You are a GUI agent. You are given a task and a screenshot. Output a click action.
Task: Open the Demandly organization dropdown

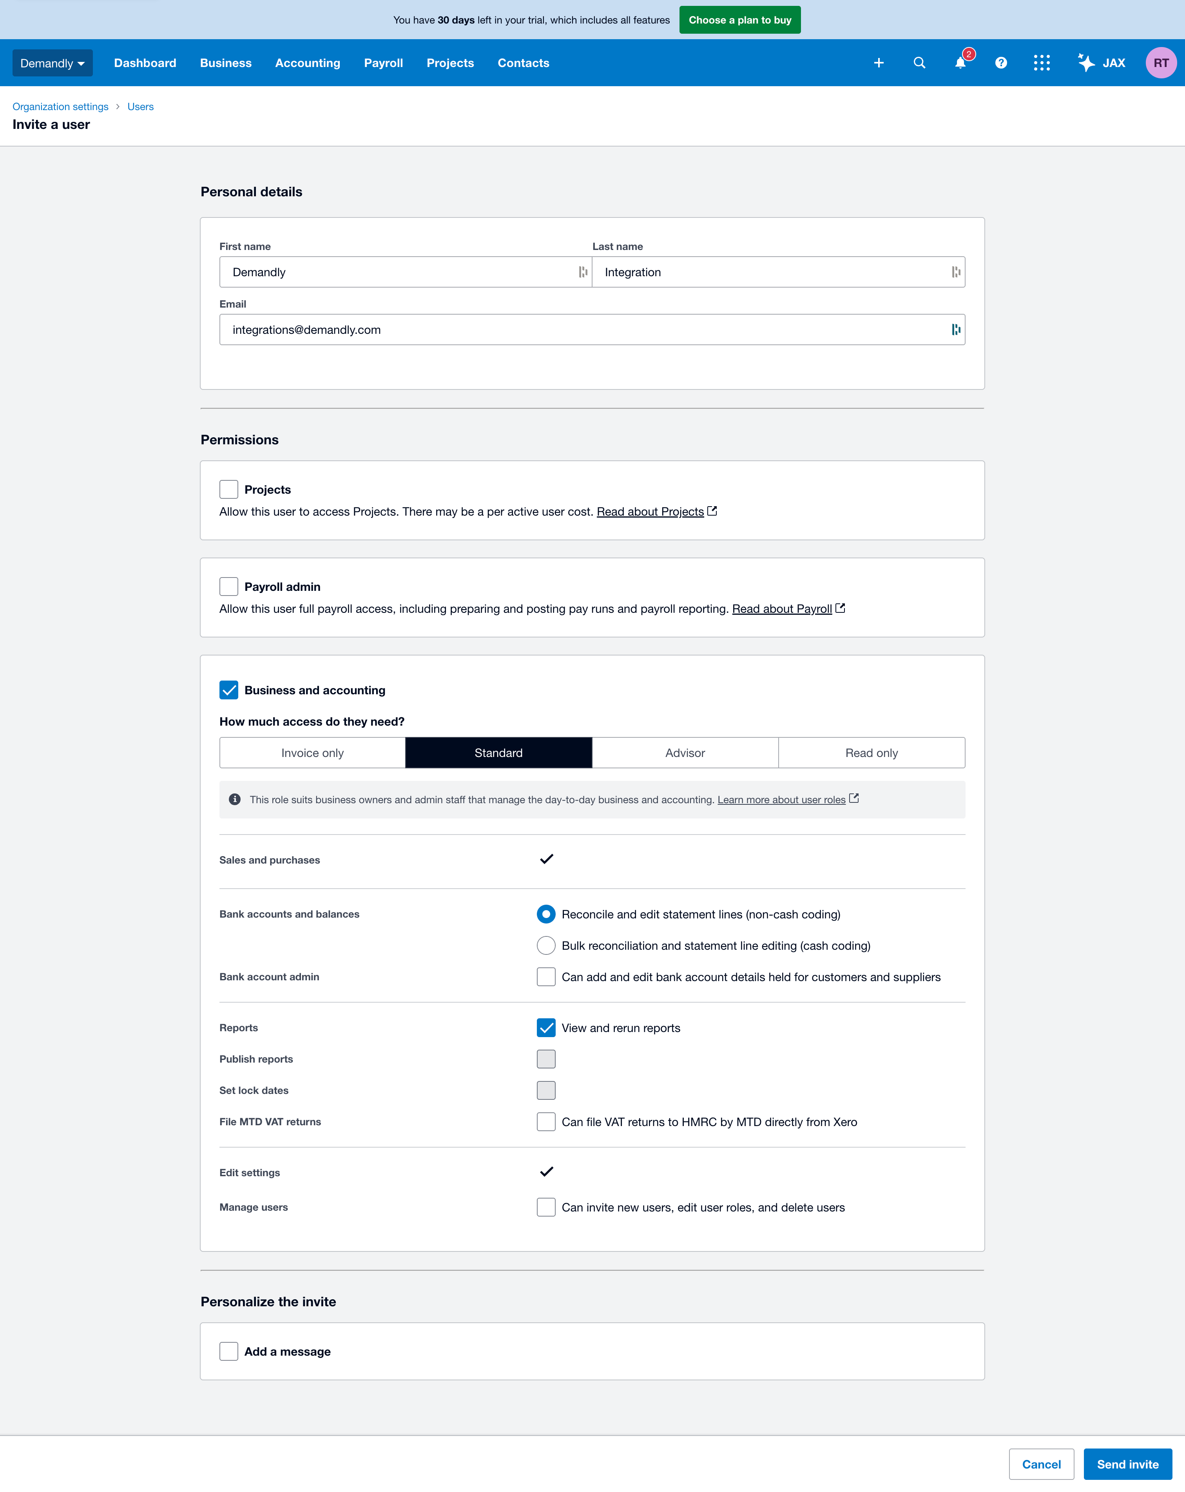[53, 62]
